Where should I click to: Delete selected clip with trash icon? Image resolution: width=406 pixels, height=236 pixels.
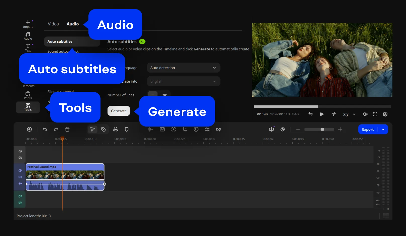point(67,129)
